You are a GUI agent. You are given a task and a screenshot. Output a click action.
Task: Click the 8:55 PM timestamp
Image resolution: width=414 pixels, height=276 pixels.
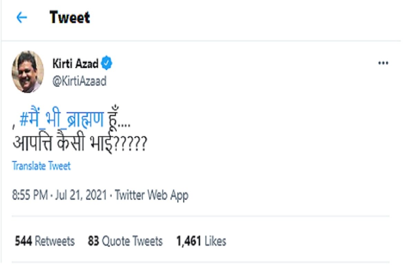point(30,195)
